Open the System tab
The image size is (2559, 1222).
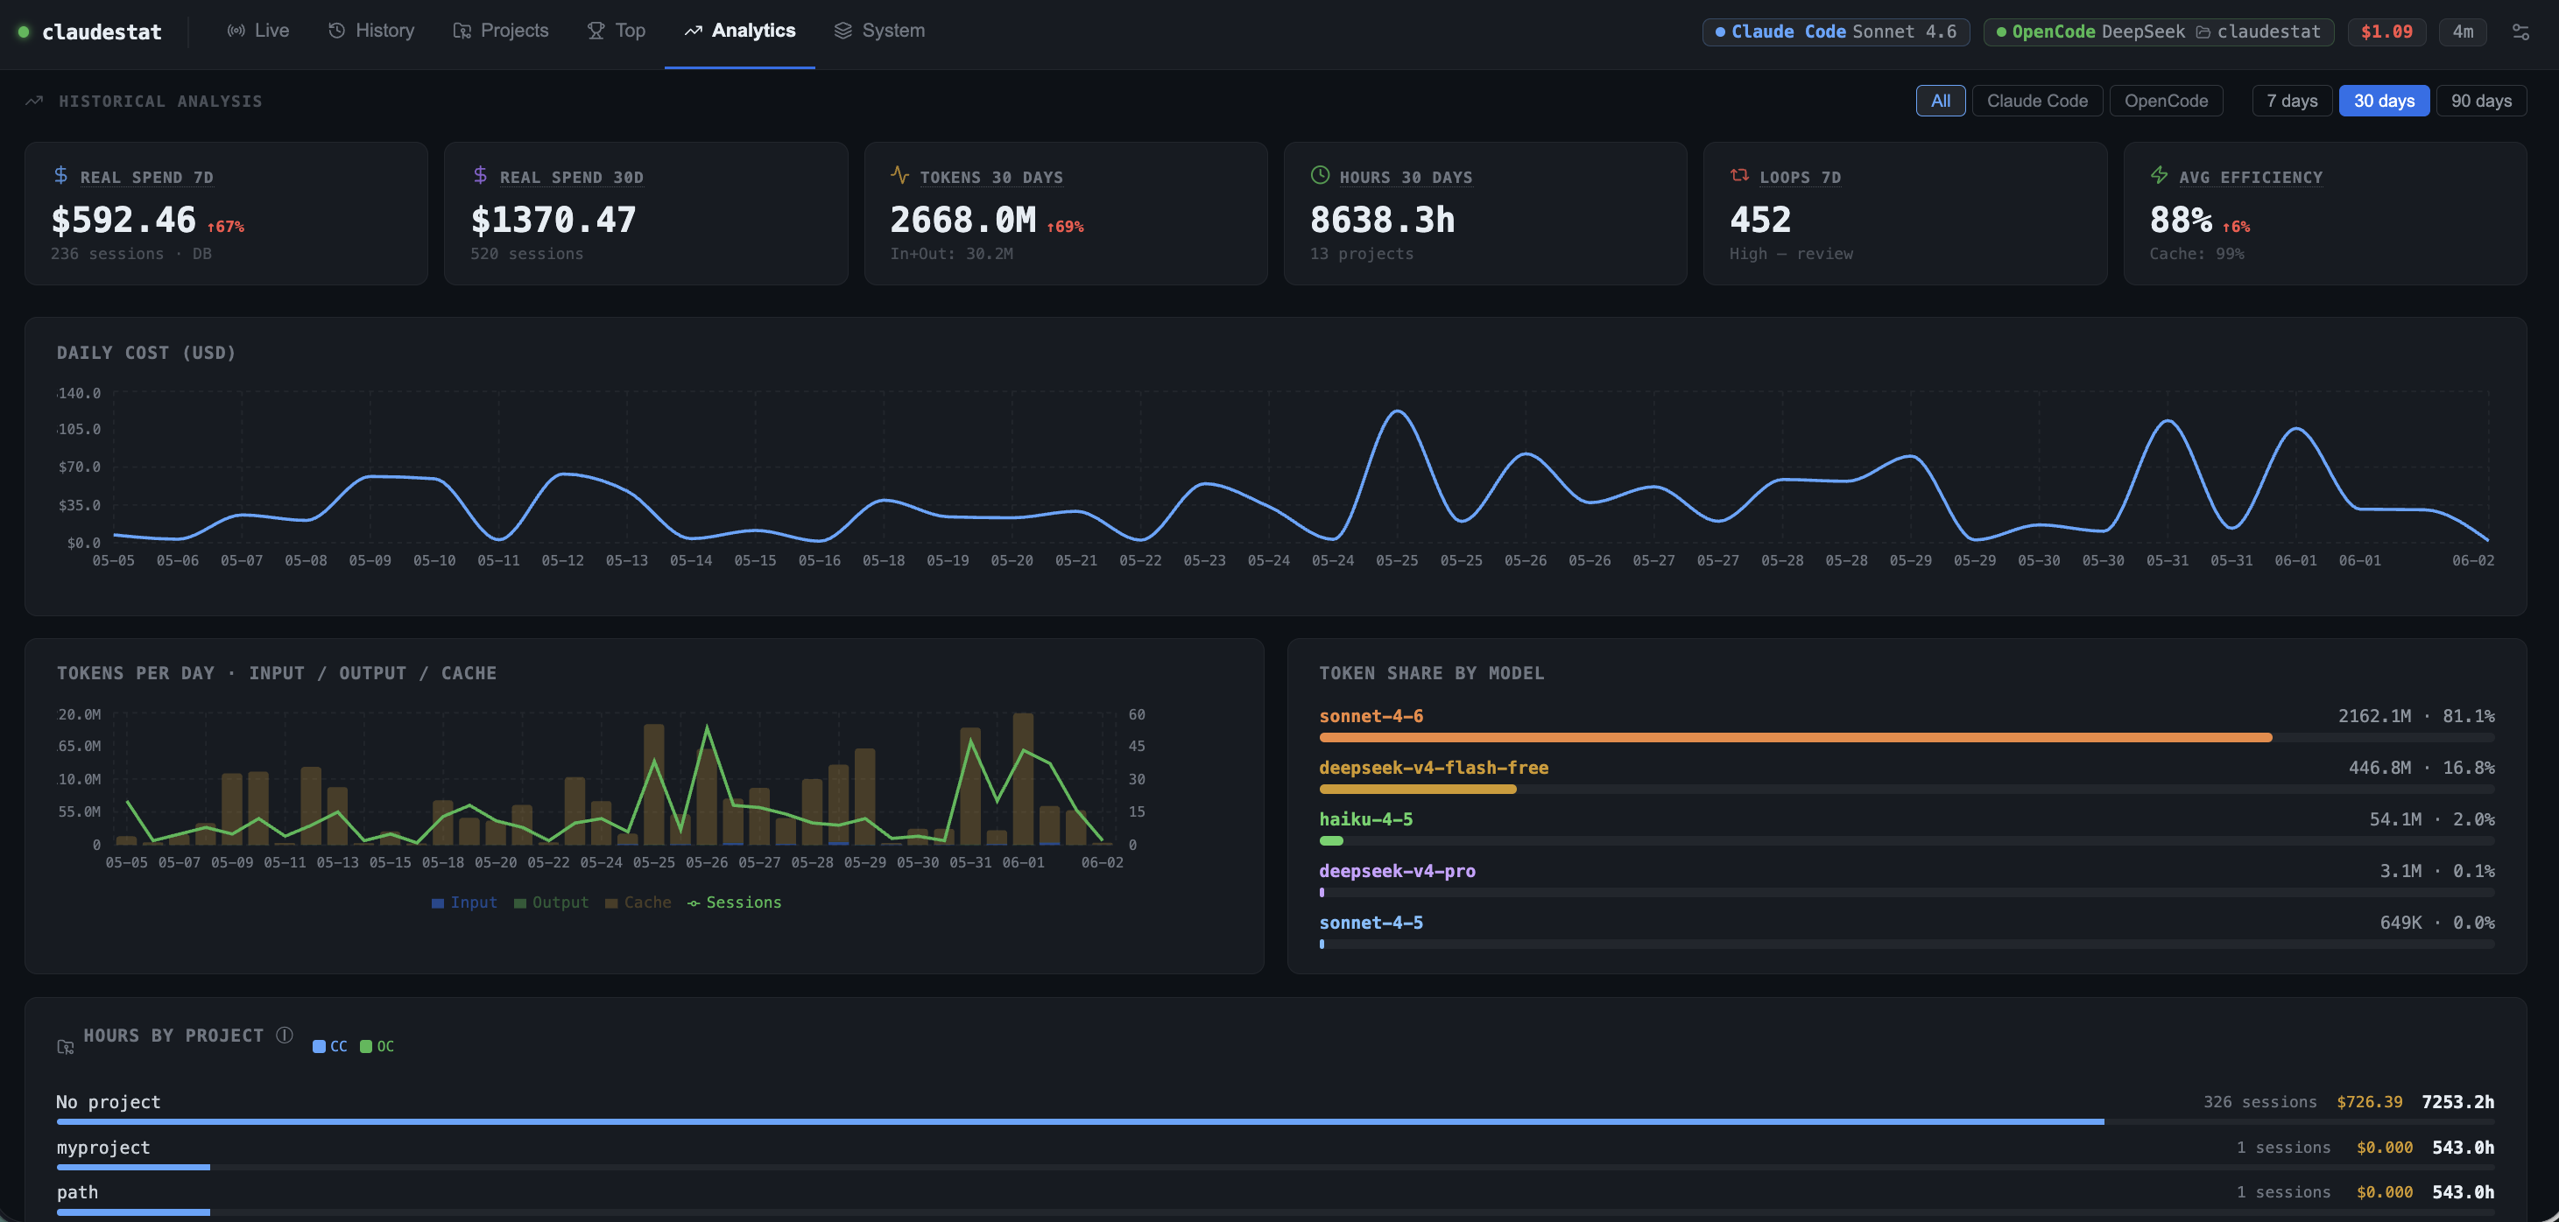pos(880,31)
